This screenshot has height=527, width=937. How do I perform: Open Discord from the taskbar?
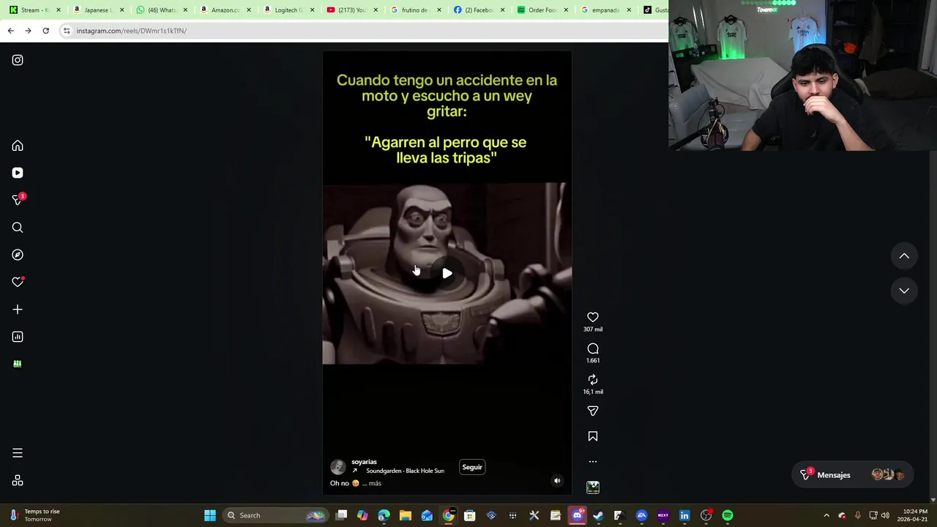tap(578, 515)
